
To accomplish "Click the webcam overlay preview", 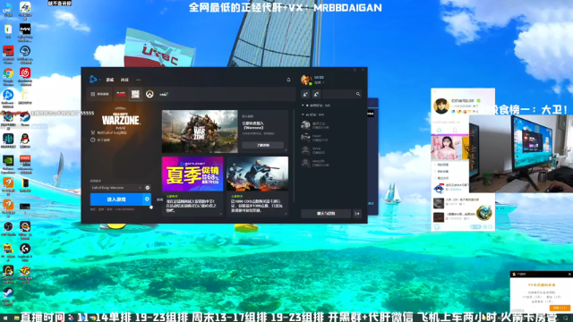I will (x=521, y=154).
